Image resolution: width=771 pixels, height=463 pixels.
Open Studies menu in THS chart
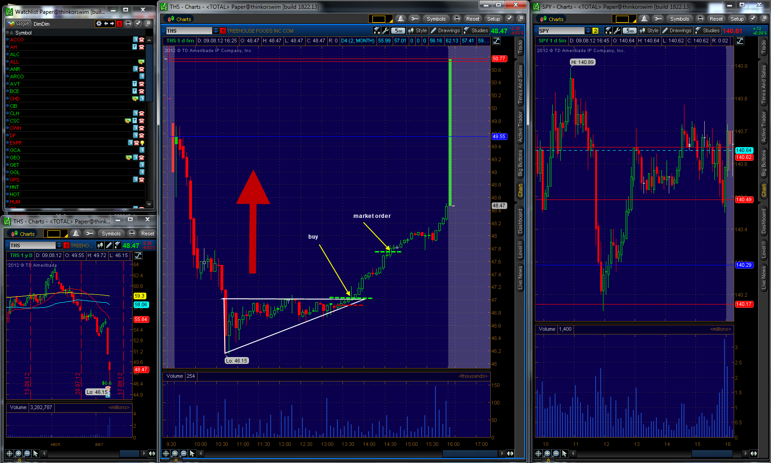pos(475,31)
